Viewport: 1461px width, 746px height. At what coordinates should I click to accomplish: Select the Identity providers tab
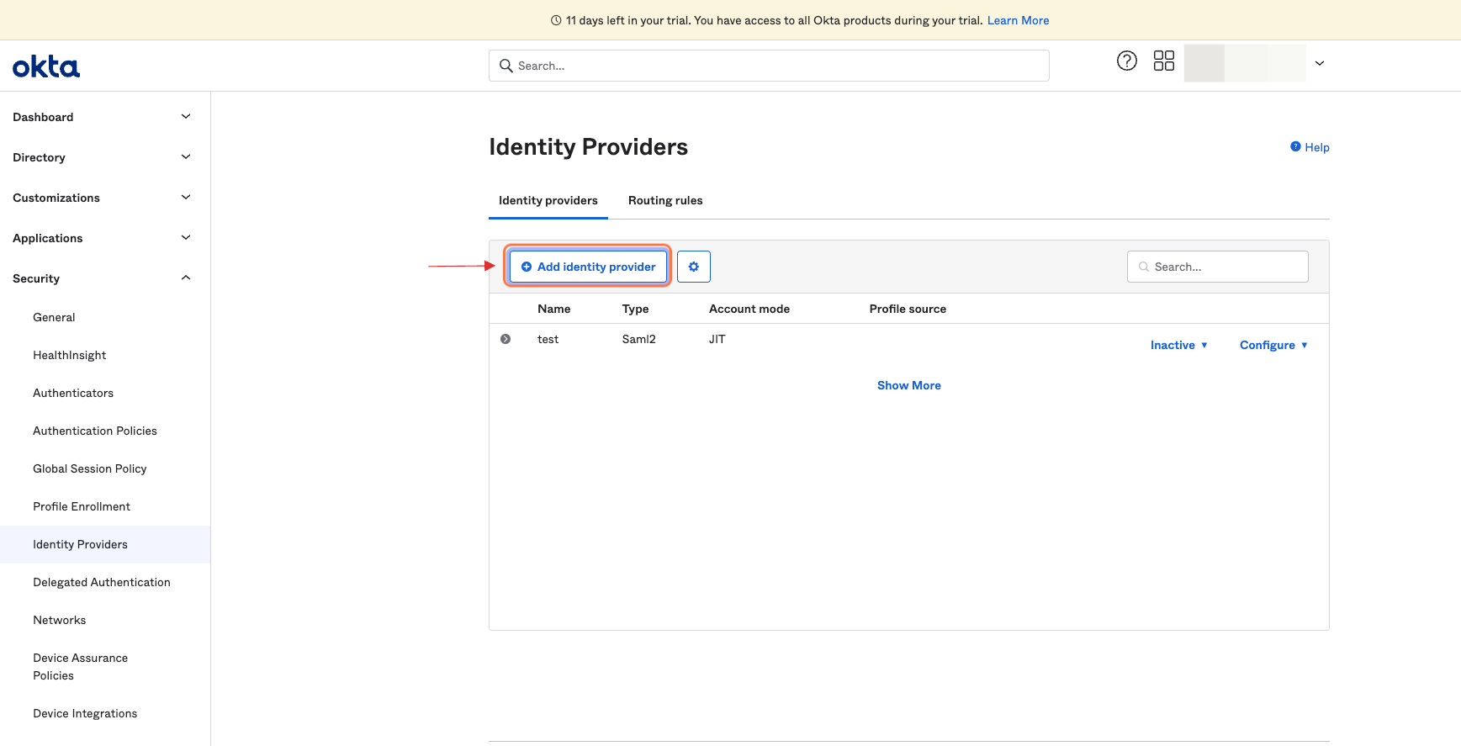pyautogui.click(x=548, y=200)
